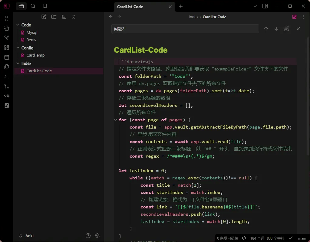Click the 184 个词 word count

257,238
